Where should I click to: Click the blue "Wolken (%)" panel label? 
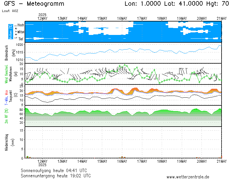pyautogui.click(x=11, y=32)
